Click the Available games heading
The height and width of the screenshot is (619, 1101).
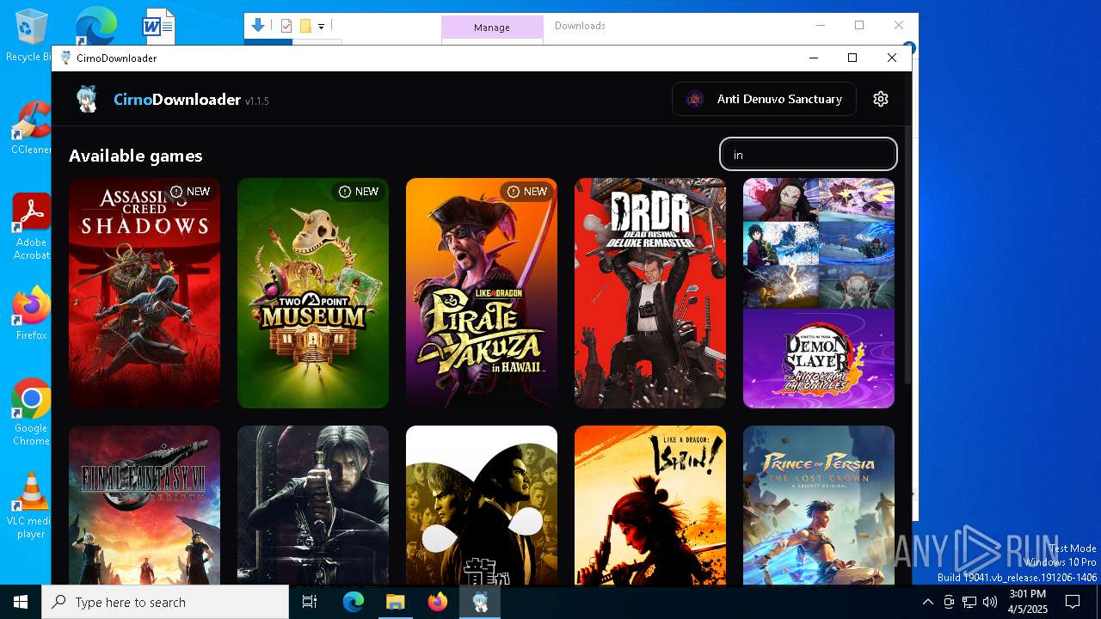(136, 156)
